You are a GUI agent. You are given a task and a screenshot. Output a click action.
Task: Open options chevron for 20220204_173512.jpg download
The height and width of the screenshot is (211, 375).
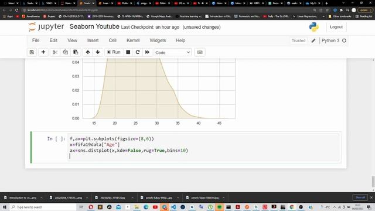click(132, 198)
